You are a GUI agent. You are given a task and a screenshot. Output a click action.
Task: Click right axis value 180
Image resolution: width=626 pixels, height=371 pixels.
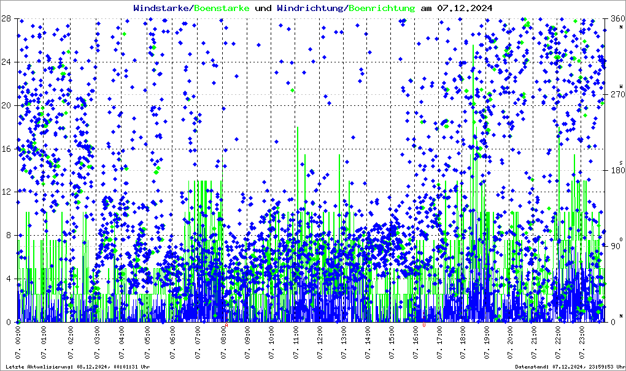pos(617,170)
